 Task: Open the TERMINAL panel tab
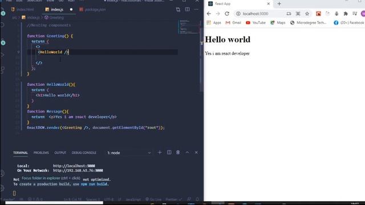click(21, 153)
